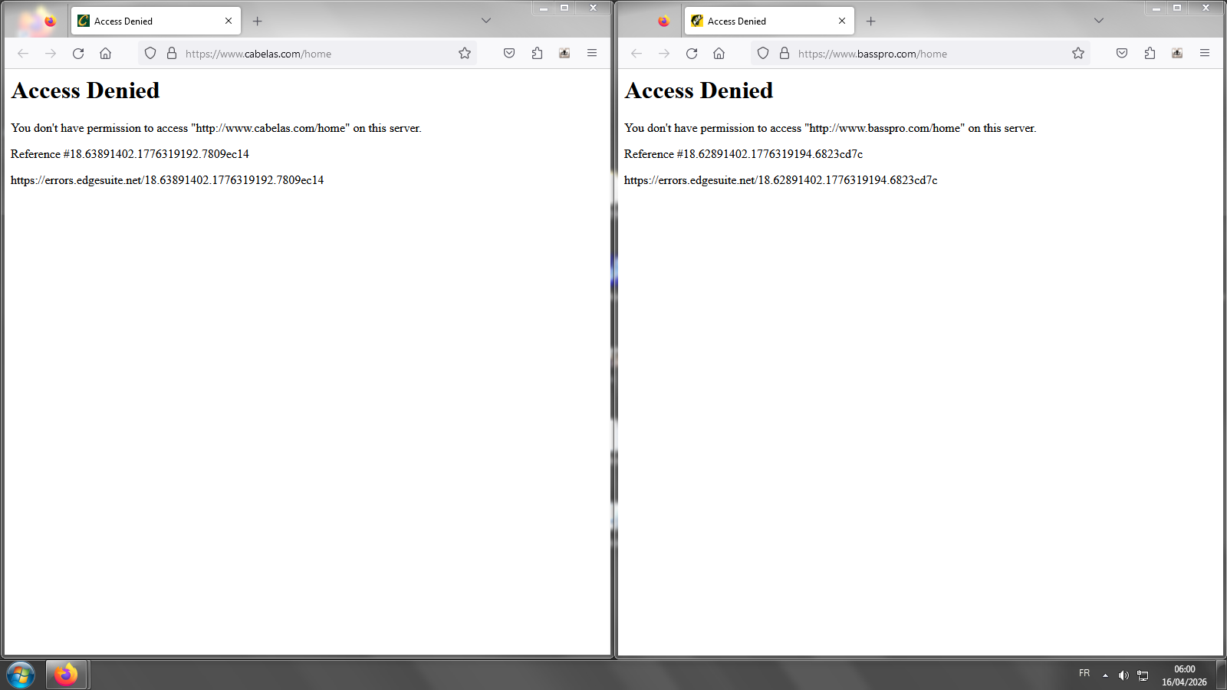1227x690 pixels.
Task: Reload the basspro.com page
Action: (x=692, y=54)
